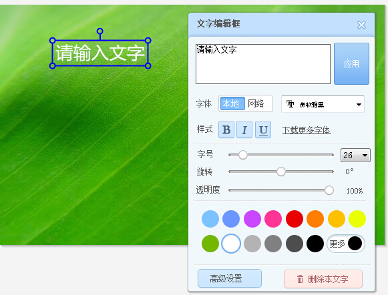Pick the purple color swatch

252,219
